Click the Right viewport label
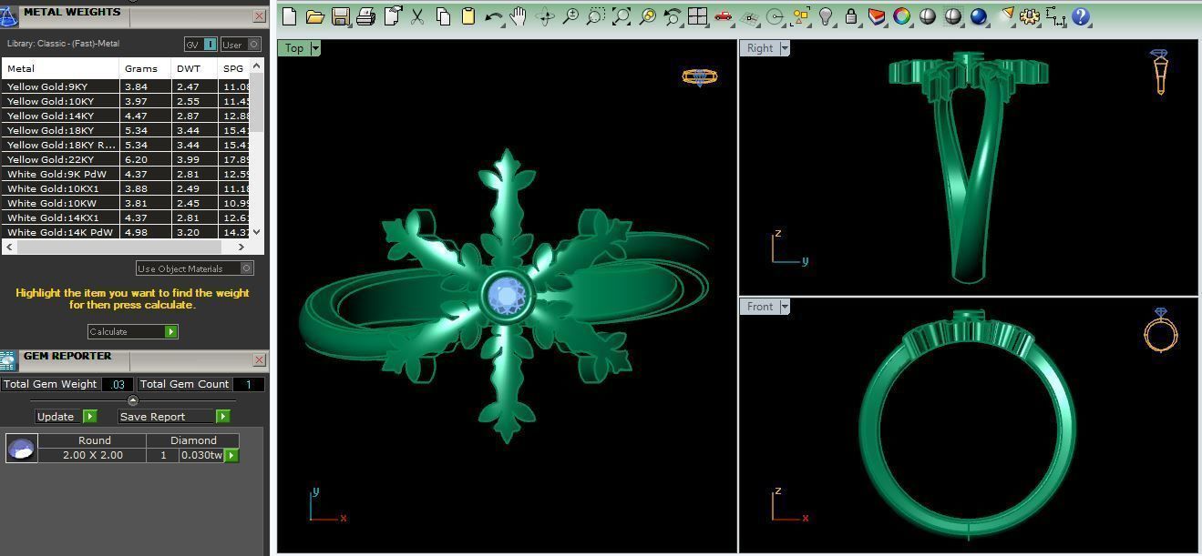 tap(759, 48)
